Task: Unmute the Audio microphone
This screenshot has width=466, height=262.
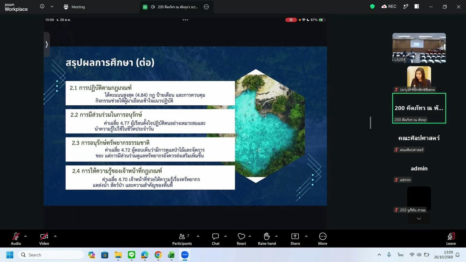Action: point(16,239)
